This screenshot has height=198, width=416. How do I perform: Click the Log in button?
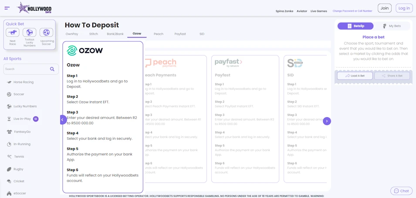[x=404, y=8]
